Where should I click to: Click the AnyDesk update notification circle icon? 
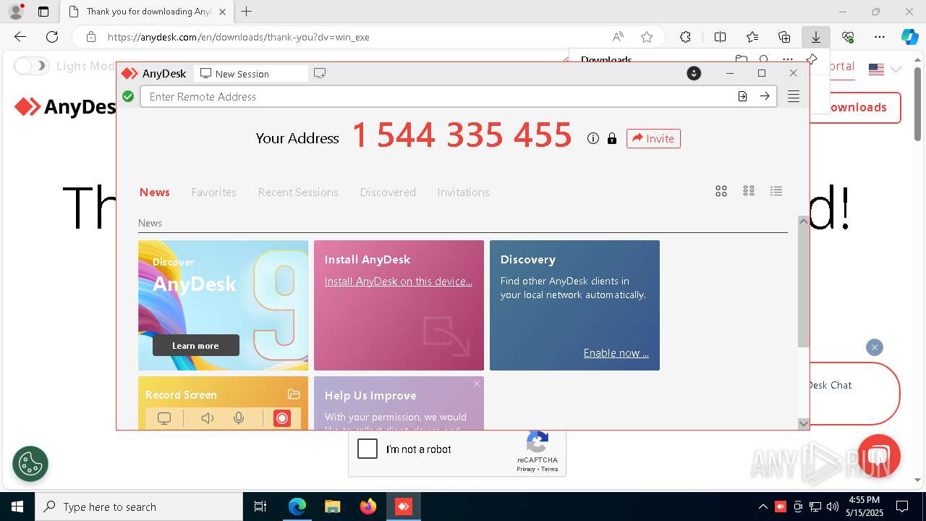point(694,73)
